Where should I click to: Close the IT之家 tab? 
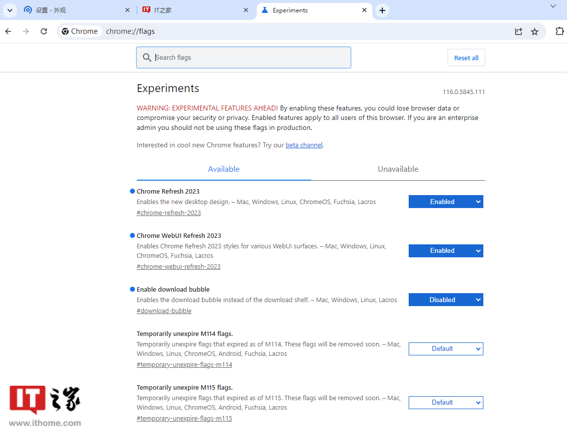click(x=246, y=10)
